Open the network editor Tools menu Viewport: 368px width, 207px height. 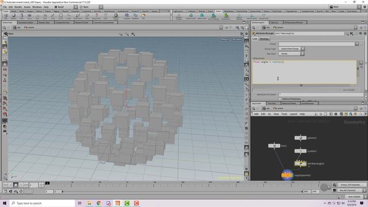tap(284, 114)
